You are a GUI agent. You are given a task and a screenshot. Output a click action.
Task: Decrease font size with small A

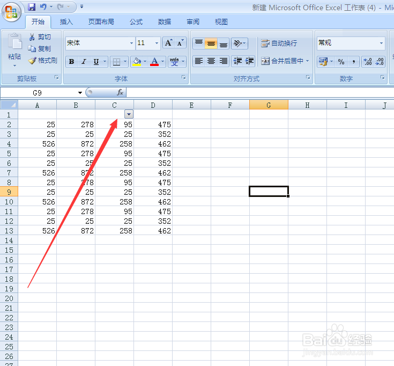[180, 43]
